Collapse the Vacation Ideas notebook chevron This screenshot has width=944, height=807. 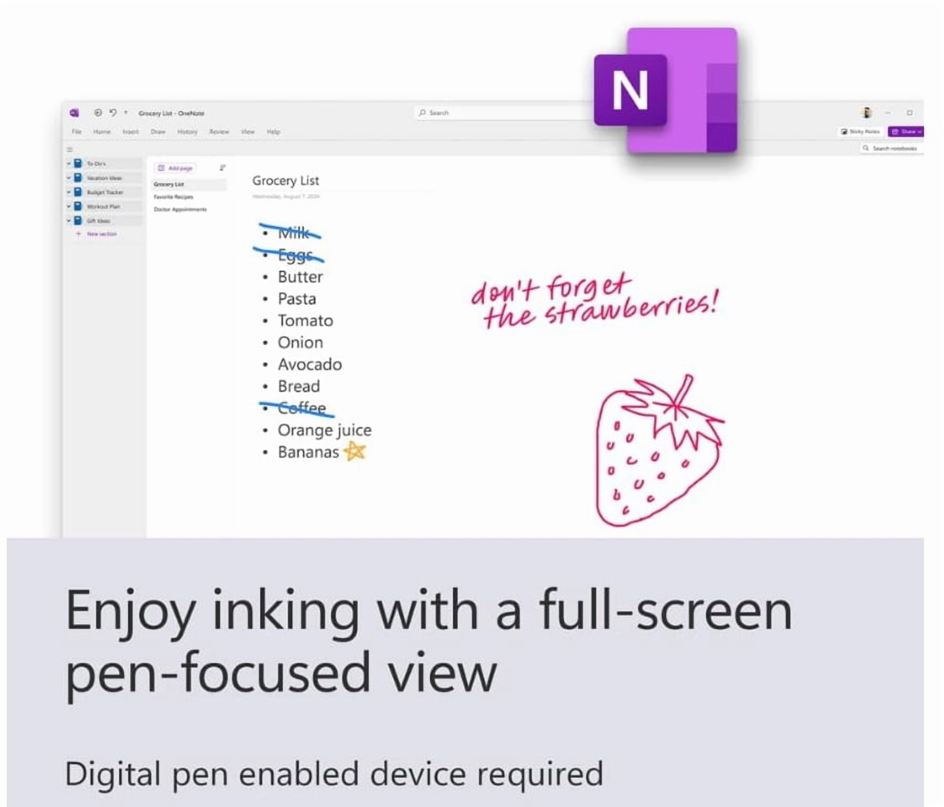pyautogui.click(x=69, y=178)
